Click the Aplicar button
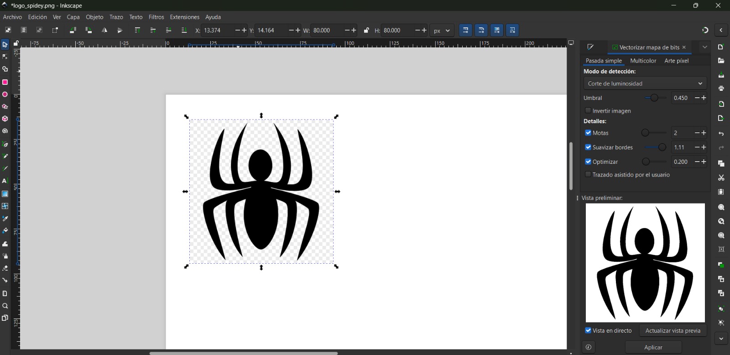The image size is (730, 355). click(x=653, y=347)
